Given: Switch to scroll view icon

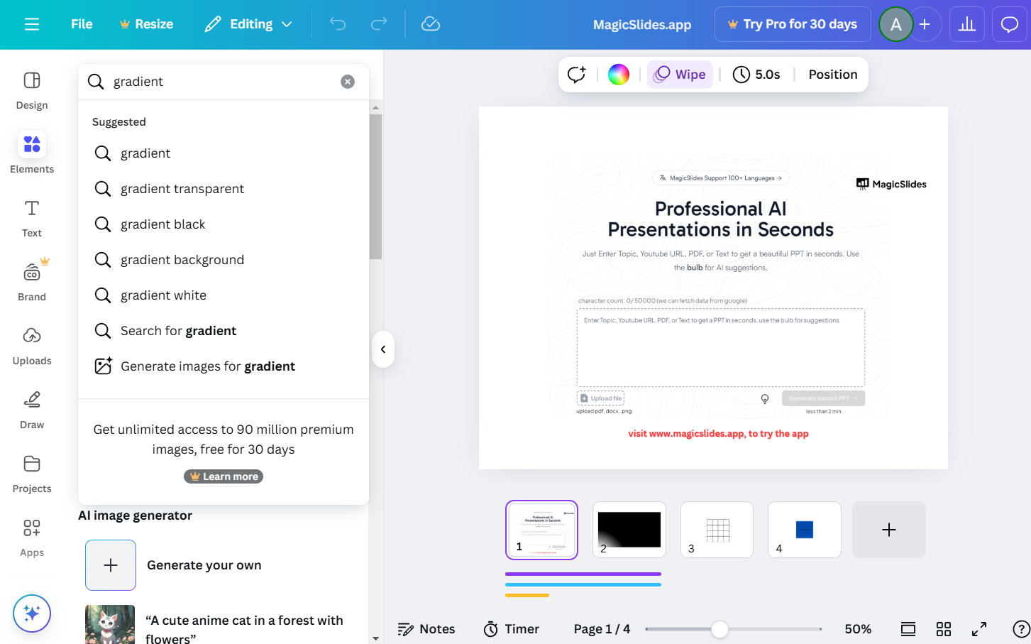Looking at the screenshot, I should (908, 629).
